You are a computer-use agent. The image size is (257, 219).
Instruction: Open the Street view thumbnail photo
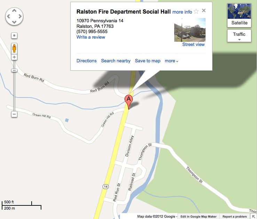190,30
